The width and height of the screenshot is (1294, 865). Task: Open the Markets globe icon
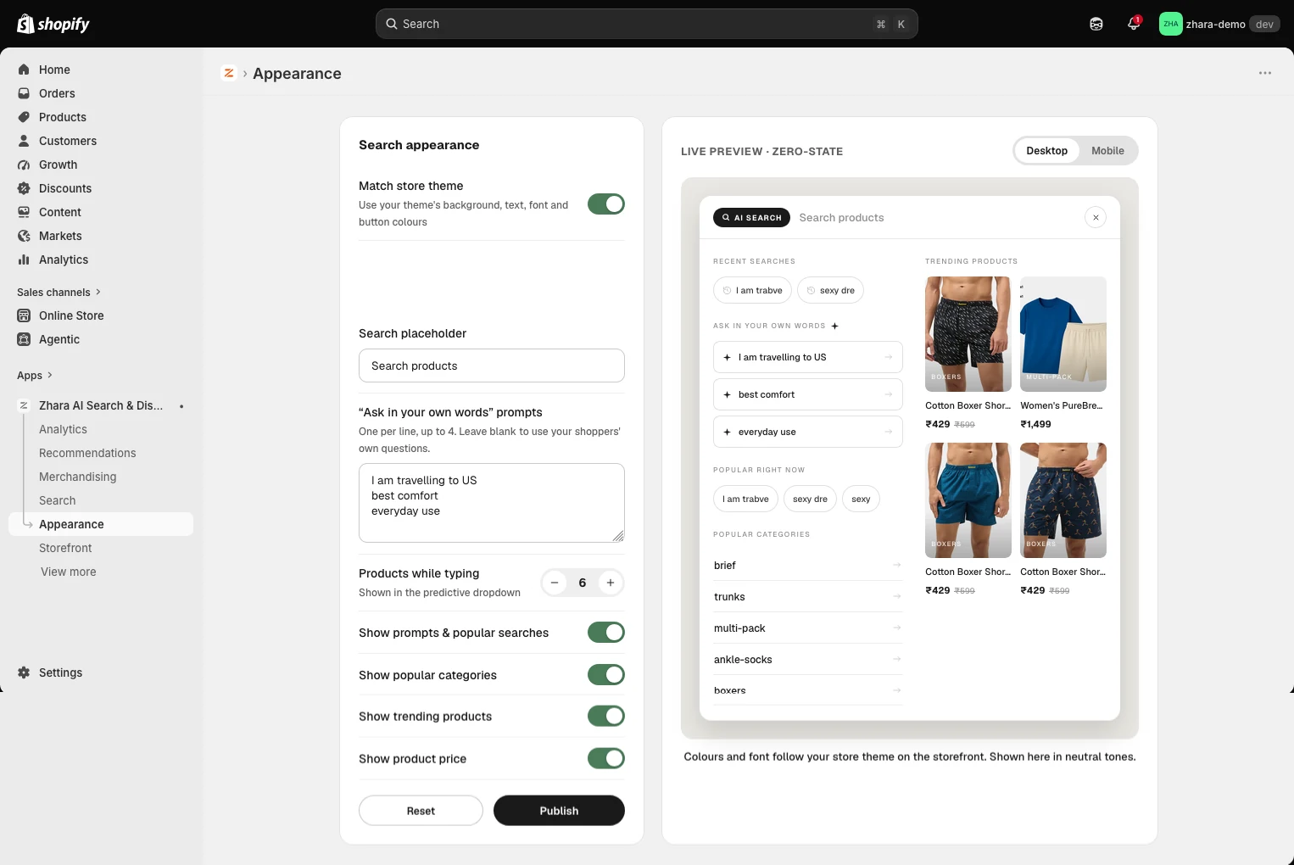point(24,236)
